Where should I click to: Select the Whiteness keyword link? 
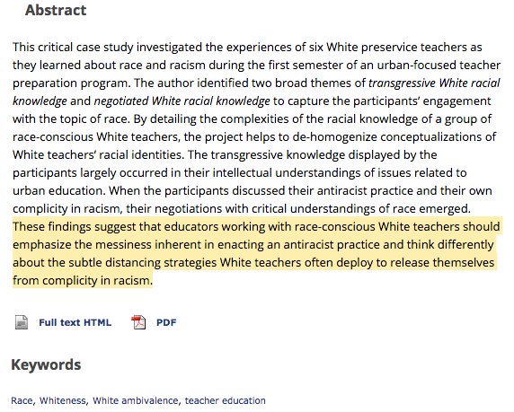[x=63, y=400]
